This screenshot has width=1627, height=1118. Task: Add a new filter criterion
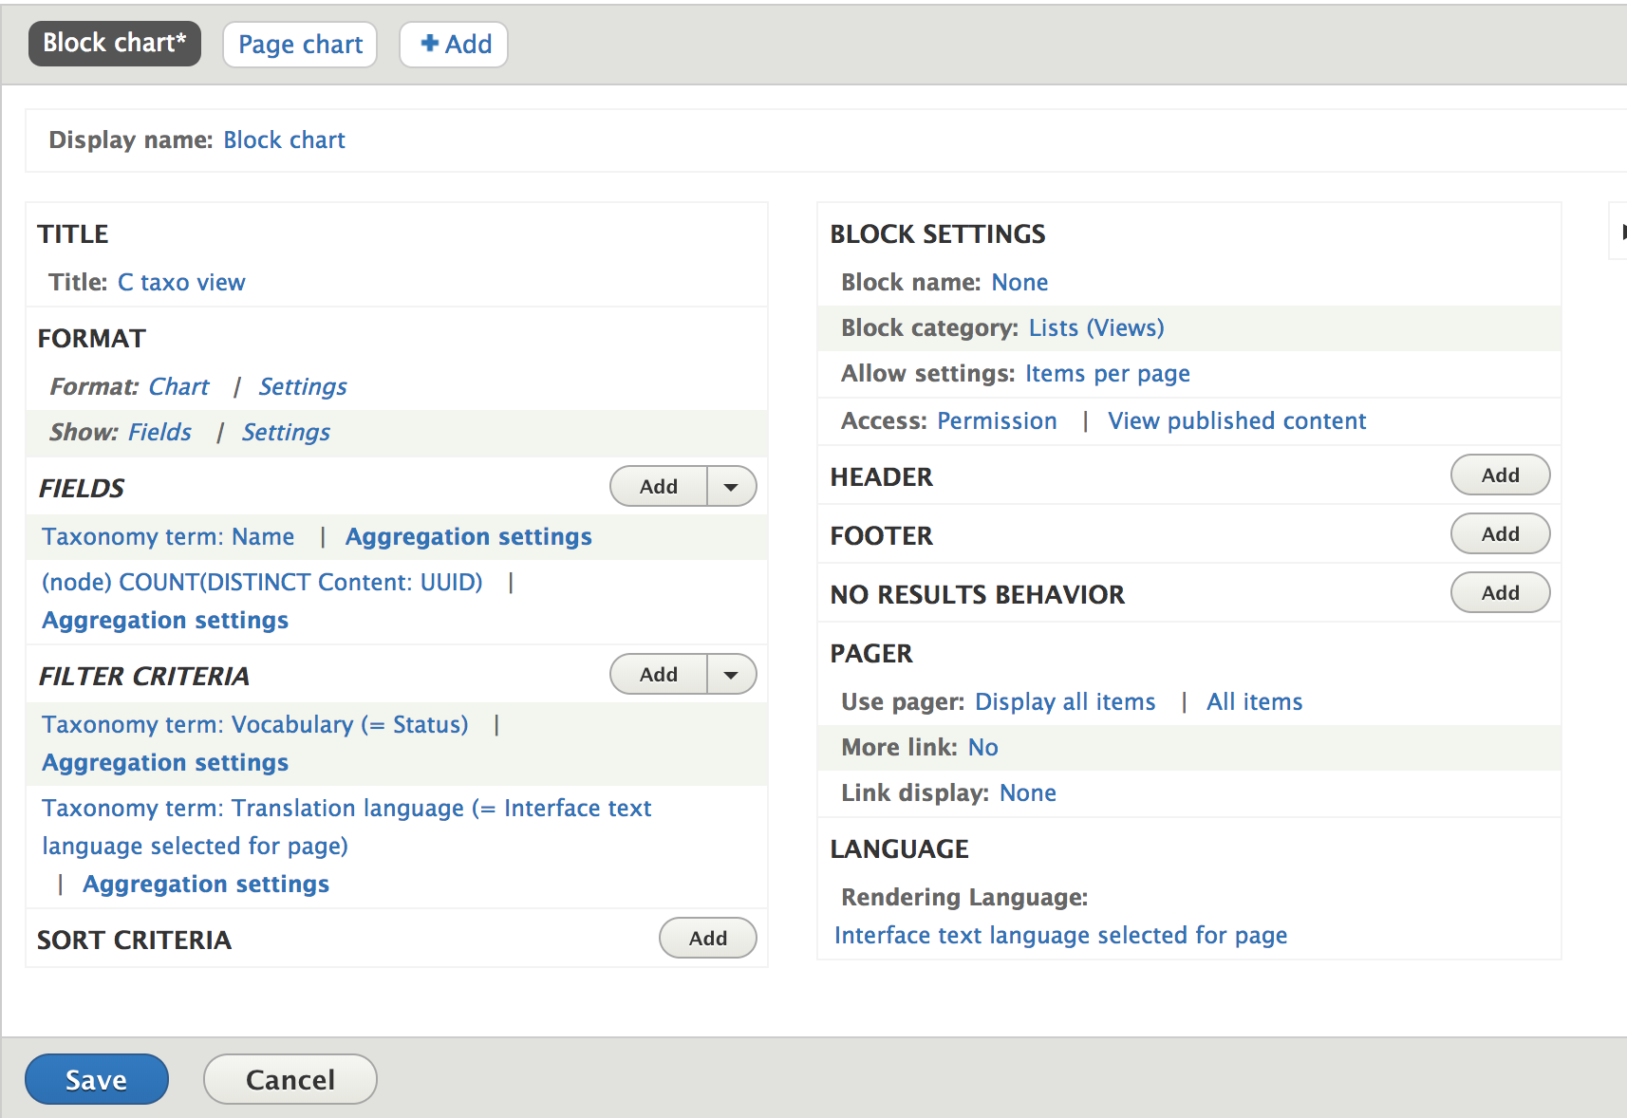(659, 675)
